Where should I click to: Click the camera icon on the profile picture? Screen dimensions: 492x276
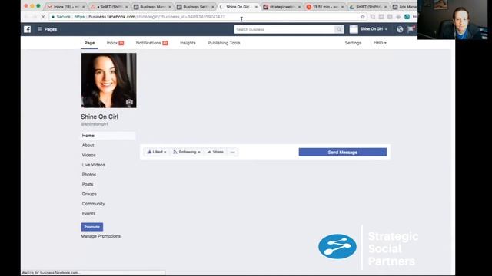[129, 102]
